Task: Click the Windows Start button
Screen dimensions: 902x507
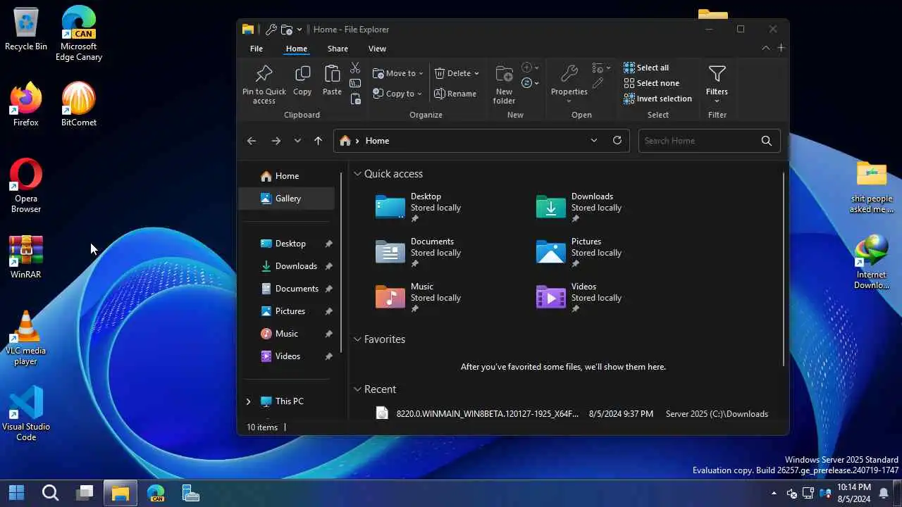Action: [17, 492]
